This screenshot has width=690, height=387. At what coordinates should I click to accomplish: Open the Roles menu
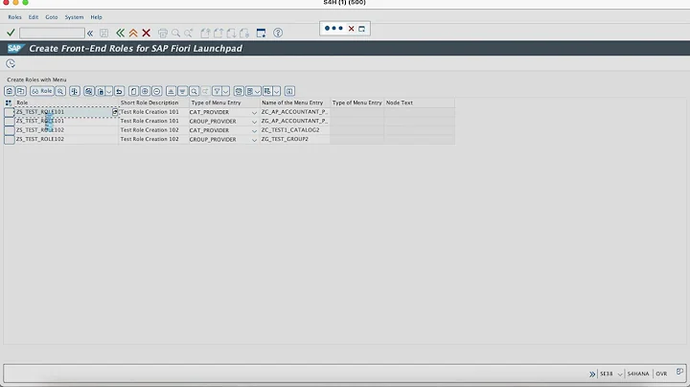(14, 17)
